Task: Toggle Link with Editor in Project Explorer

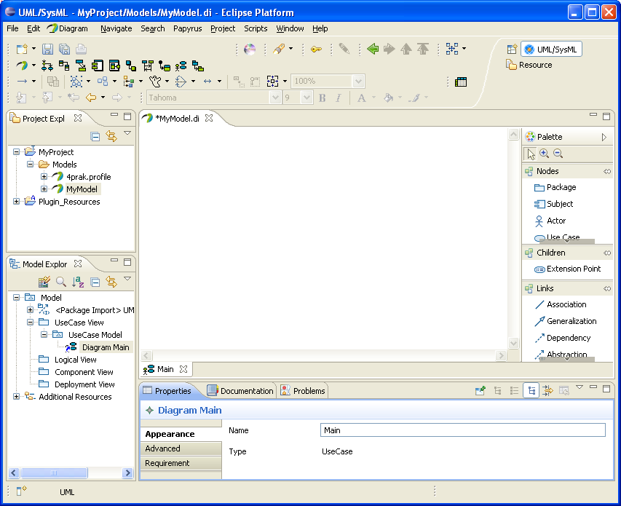Action: 111,136
